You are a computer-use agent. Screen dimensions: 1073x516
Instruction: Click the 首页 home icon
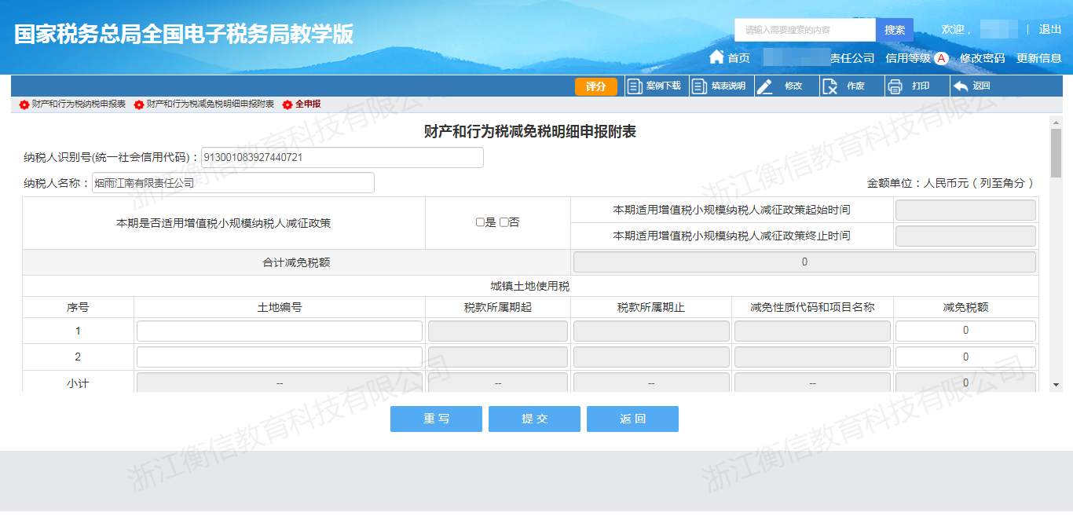click(716, 57)
